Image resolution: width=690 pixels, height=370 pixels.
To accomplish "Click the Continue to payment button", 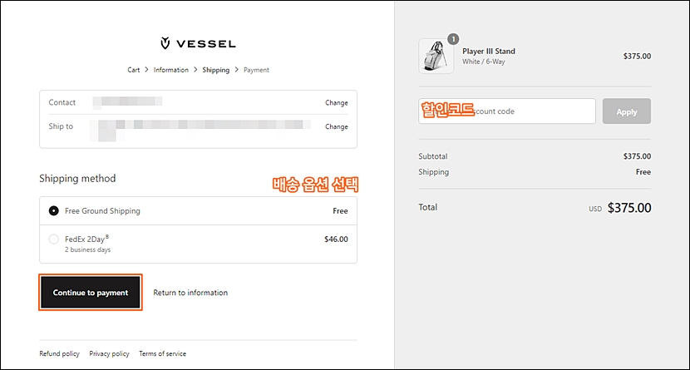I will pyautogui.click(x=91, y=293).
